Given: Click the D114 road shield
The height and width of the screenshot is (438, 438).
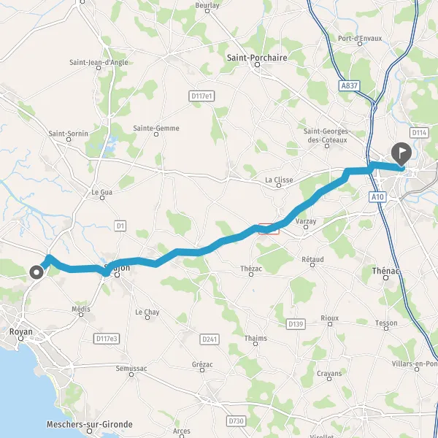Looking at the screenshot, I should coord(419,133).
